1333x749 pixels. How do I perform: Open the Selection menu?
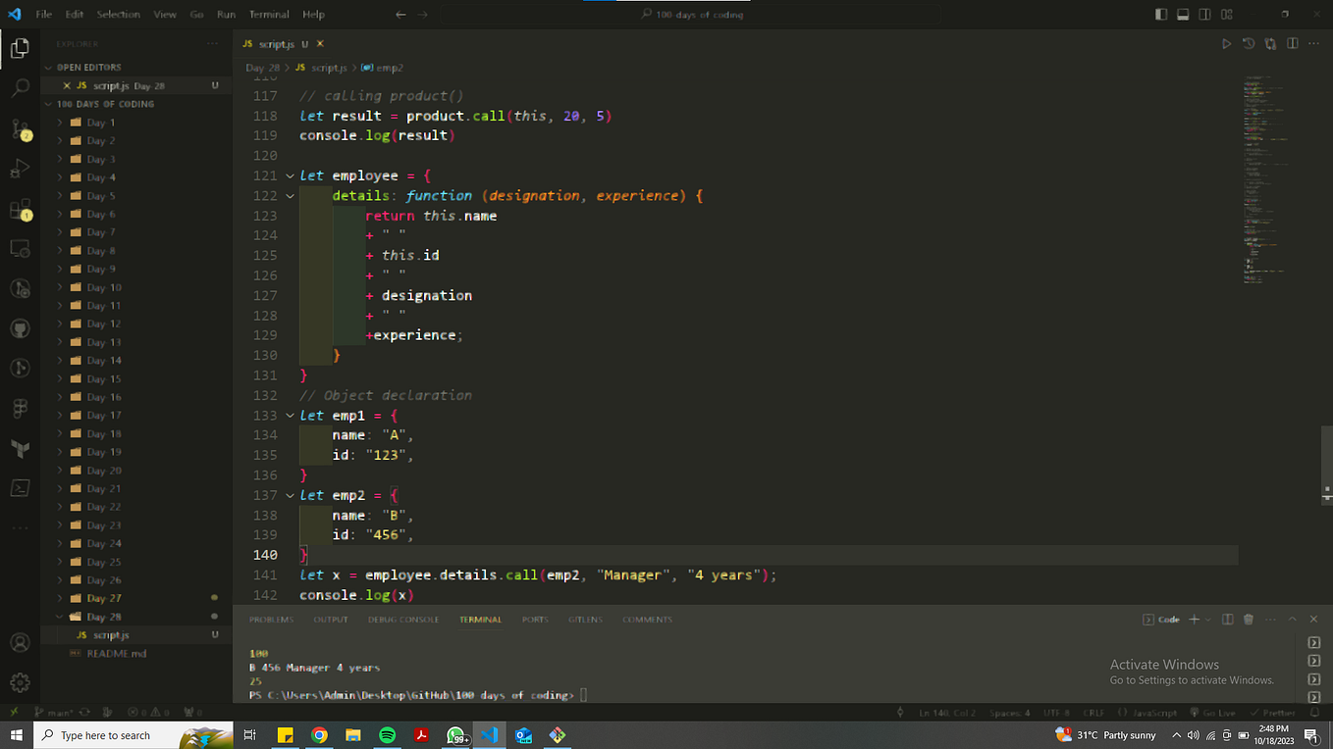[x=118, y=15]
